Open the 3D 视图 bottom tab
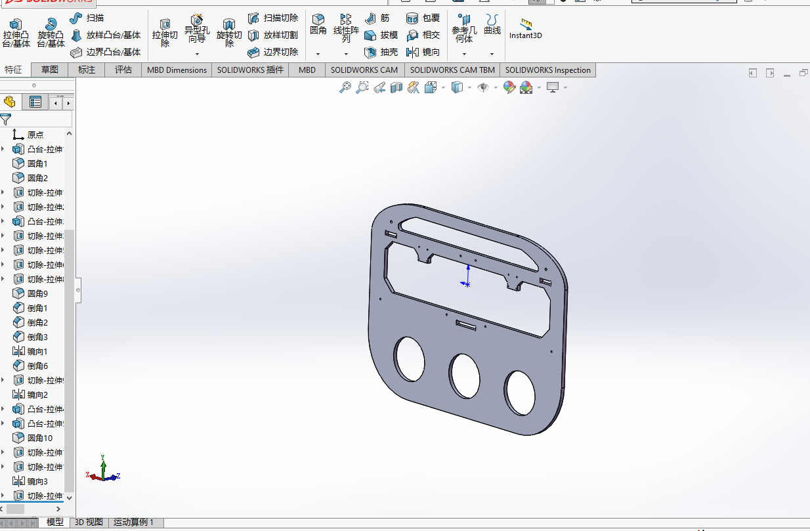The width and height of the screenshot is (810, 531). (x=89, y=522)
